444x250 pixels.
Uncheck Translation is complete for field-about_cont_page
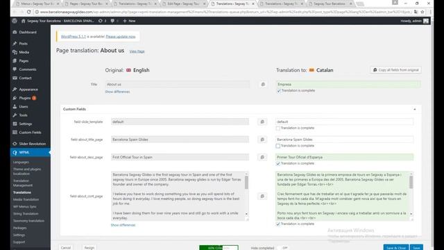pos(278,224)
